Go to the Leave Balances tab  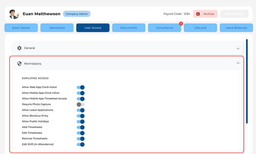coord(236,28)
